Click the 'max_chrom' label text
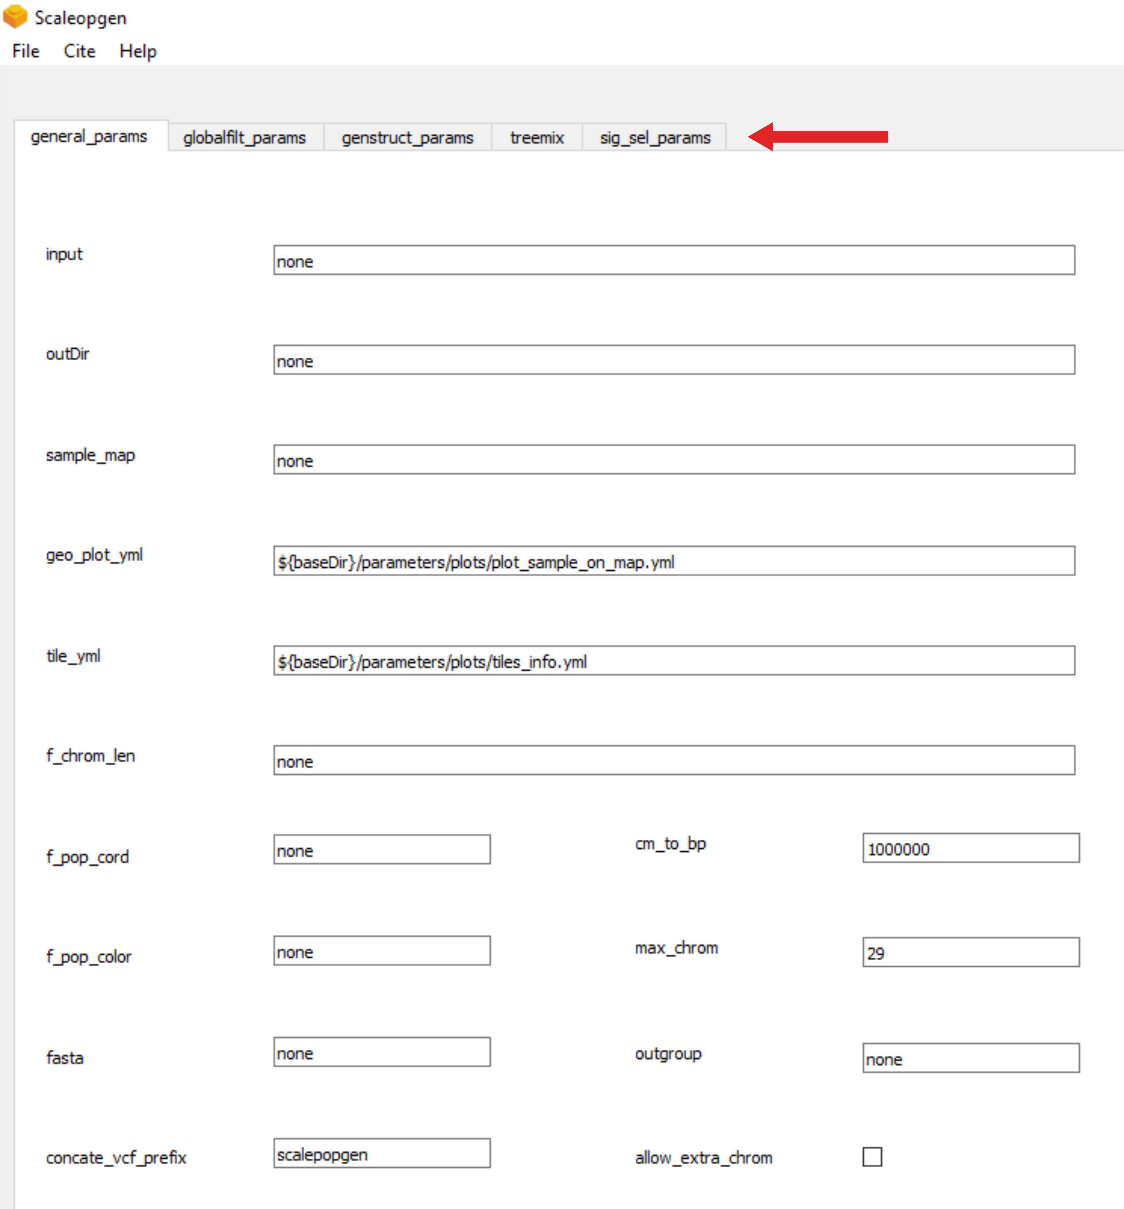This screenshot has height=1209, width=1124. [677, 948]
